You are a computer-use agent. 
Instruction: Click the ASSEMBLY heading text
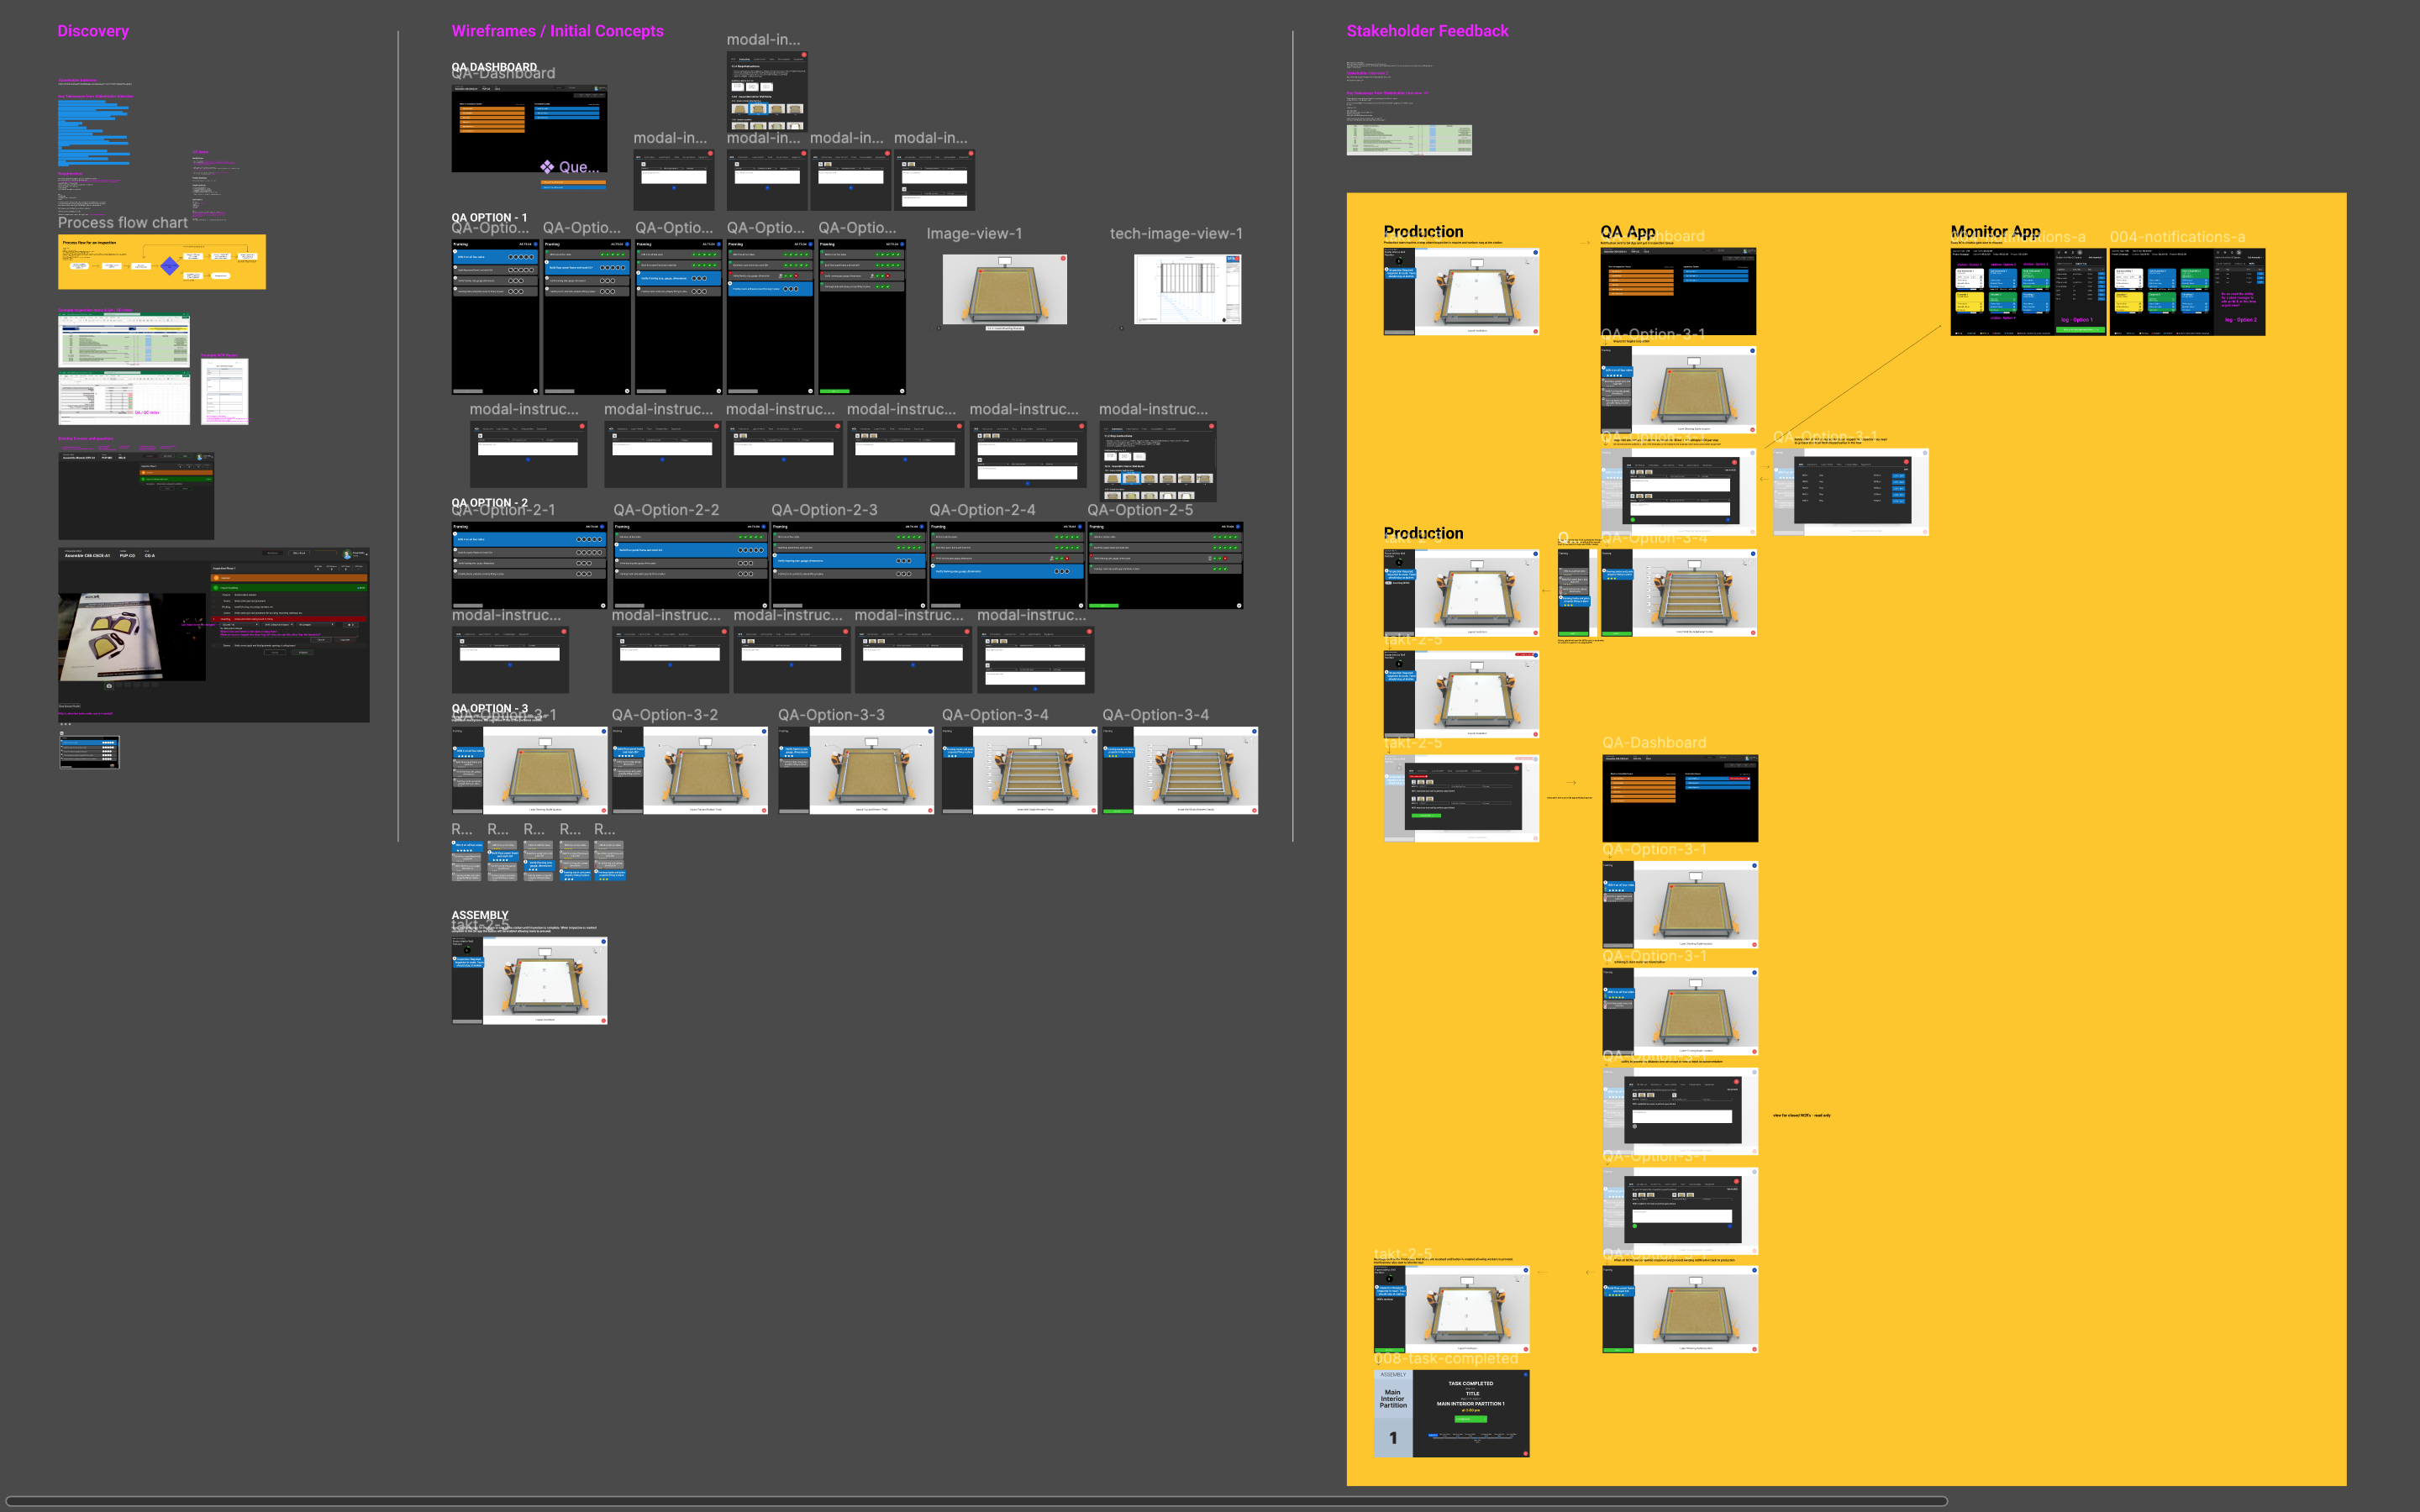click(480, 915)
